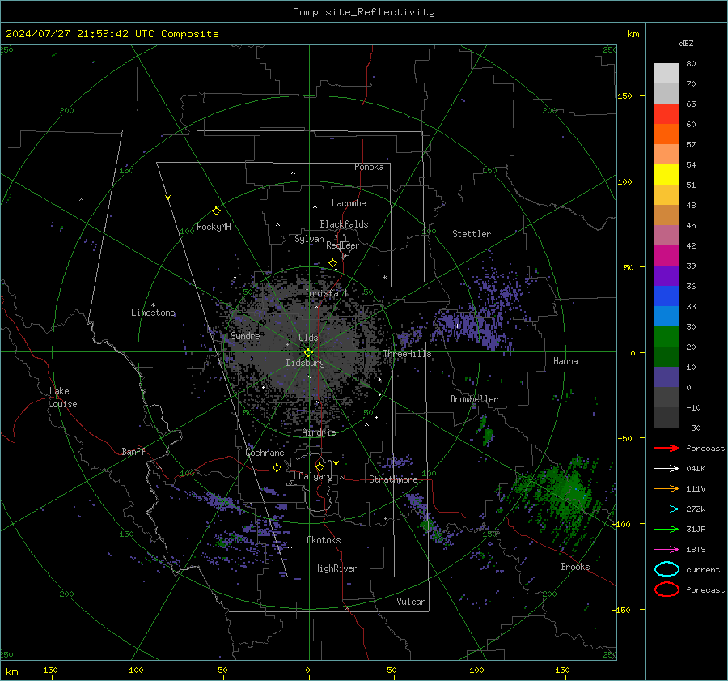
Task: Select the 30 dBZ green color swatch
Action: coord(667,337)
